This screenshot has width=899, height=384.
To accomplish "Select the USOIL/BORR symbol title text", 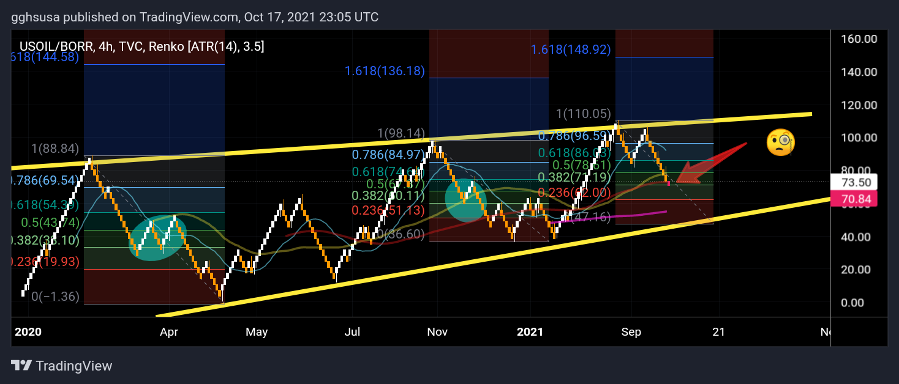I will tap(57, 46).
